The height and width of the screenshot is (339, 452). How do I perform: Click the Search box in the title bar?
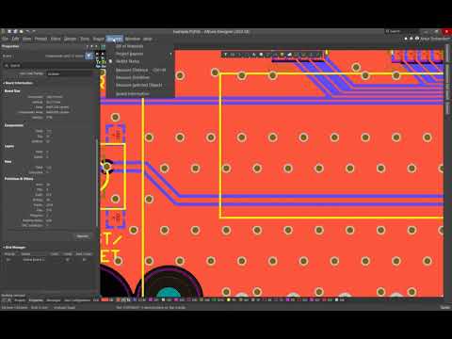click(403, 31)
